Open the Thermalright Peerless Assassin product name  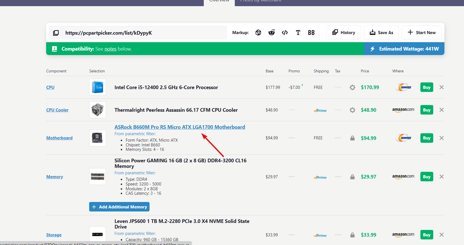[176, 110]
